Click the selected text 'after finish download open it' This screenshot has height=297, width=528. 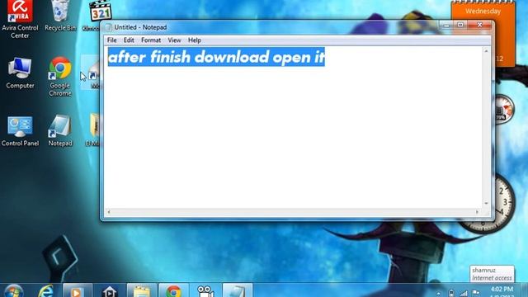[216, 57]
